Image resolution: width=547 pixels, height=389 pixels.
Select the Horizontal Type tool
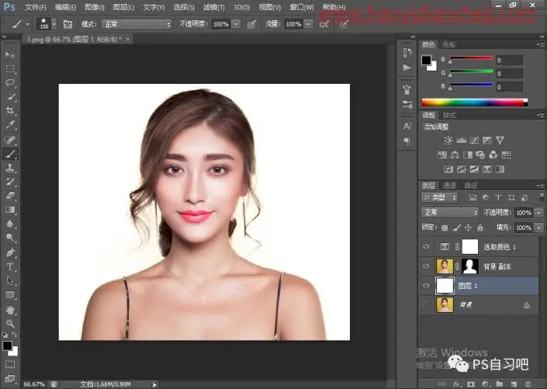(x=10, y=267)
